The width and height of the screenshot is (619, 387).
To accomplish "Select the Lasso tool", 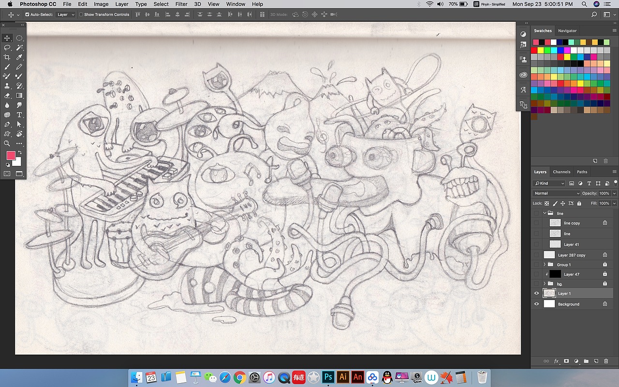I will 7,48.
